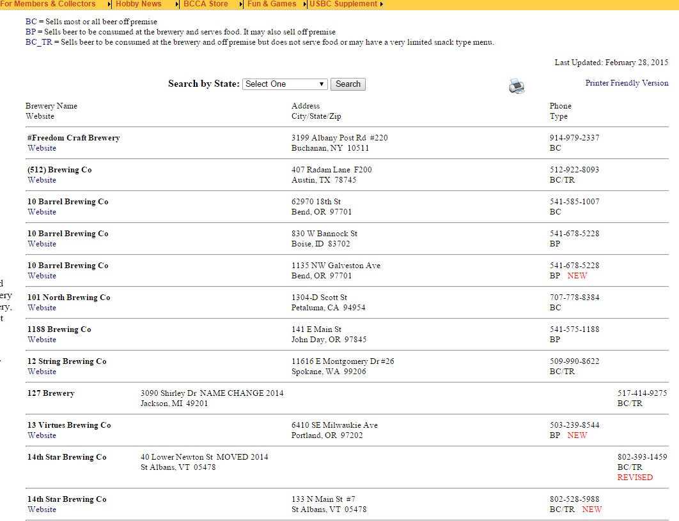The width and height of the screenshot is (679, 521).
Task: Click phone number 802-393-1459
Action: click(642, 457)
